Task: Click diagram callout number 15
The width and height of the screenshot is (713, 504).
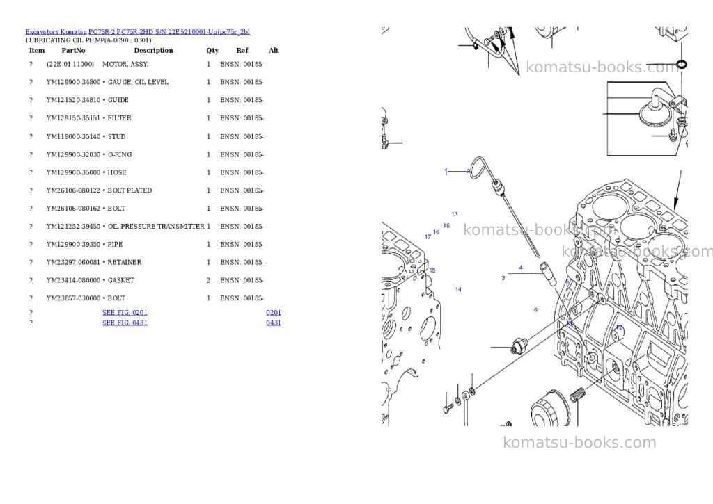Action: (432, 270)
